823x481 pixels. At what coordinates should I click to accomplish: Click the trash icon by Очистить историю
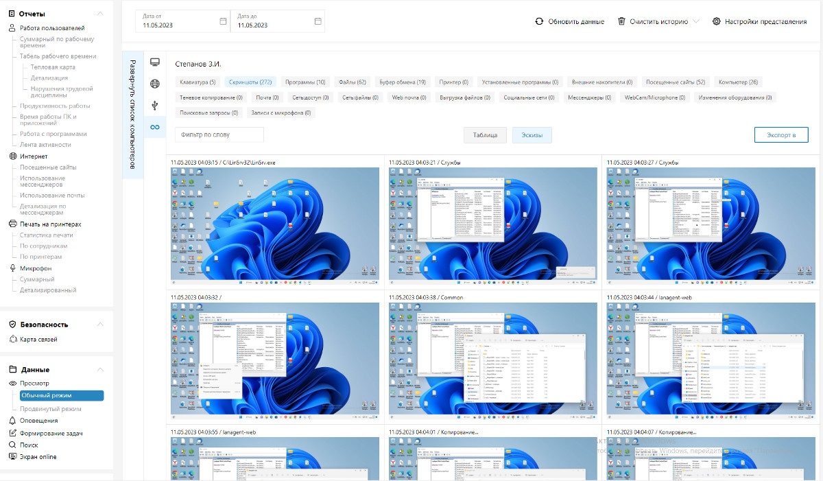[x=621, y=21]
